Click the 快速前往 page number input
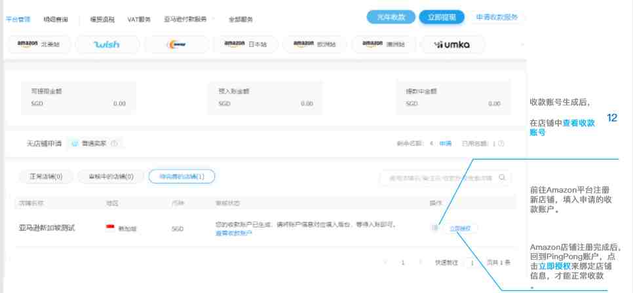The width and height of the screenshot is (633, 293). pos(472,263)
